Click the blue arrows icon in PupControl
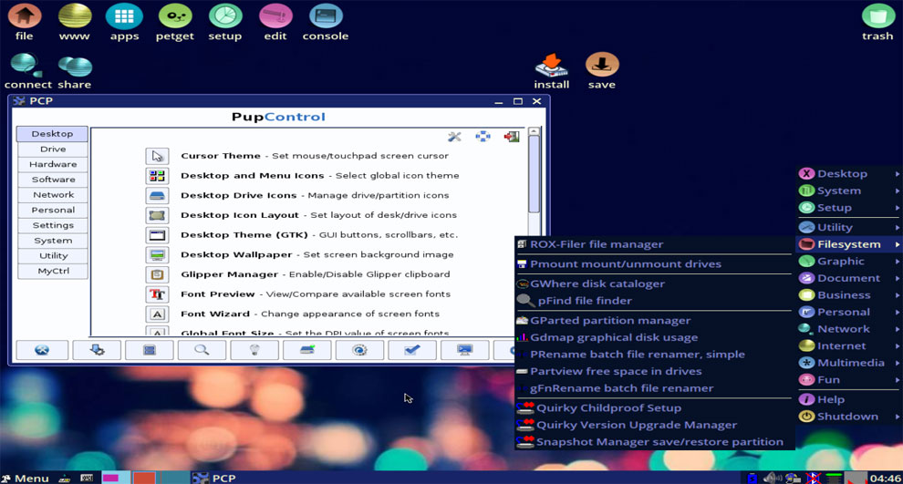This screenshot has width=903, height=484. point(483,137)
